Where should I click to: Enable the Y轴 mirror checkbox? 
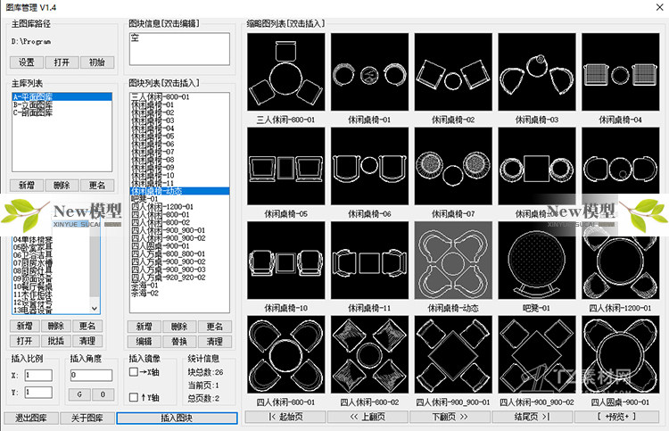[134, 397]
